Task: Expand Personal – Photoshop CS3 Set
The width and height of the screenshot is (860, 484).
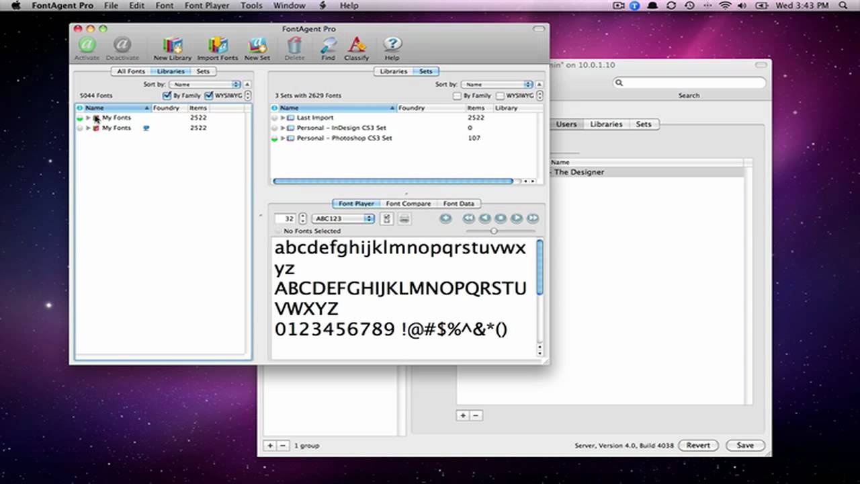Action: coord(283,138)
